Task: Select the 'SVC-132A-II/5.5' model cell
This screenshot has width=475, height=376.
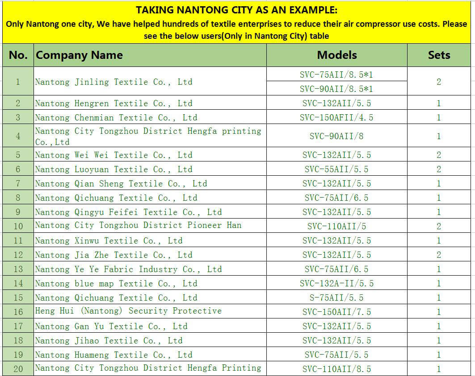Action: pyautogui.click(x=337, y=282)
